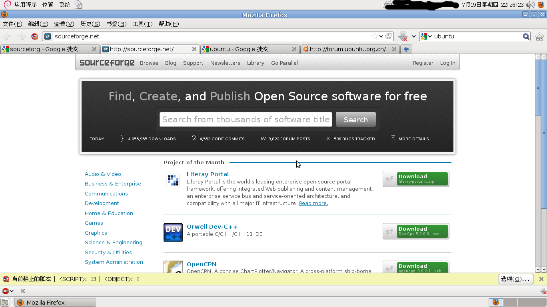Switch to the forum.ubuntu.org.cn tab
The image size is (547, 307).
350,49
